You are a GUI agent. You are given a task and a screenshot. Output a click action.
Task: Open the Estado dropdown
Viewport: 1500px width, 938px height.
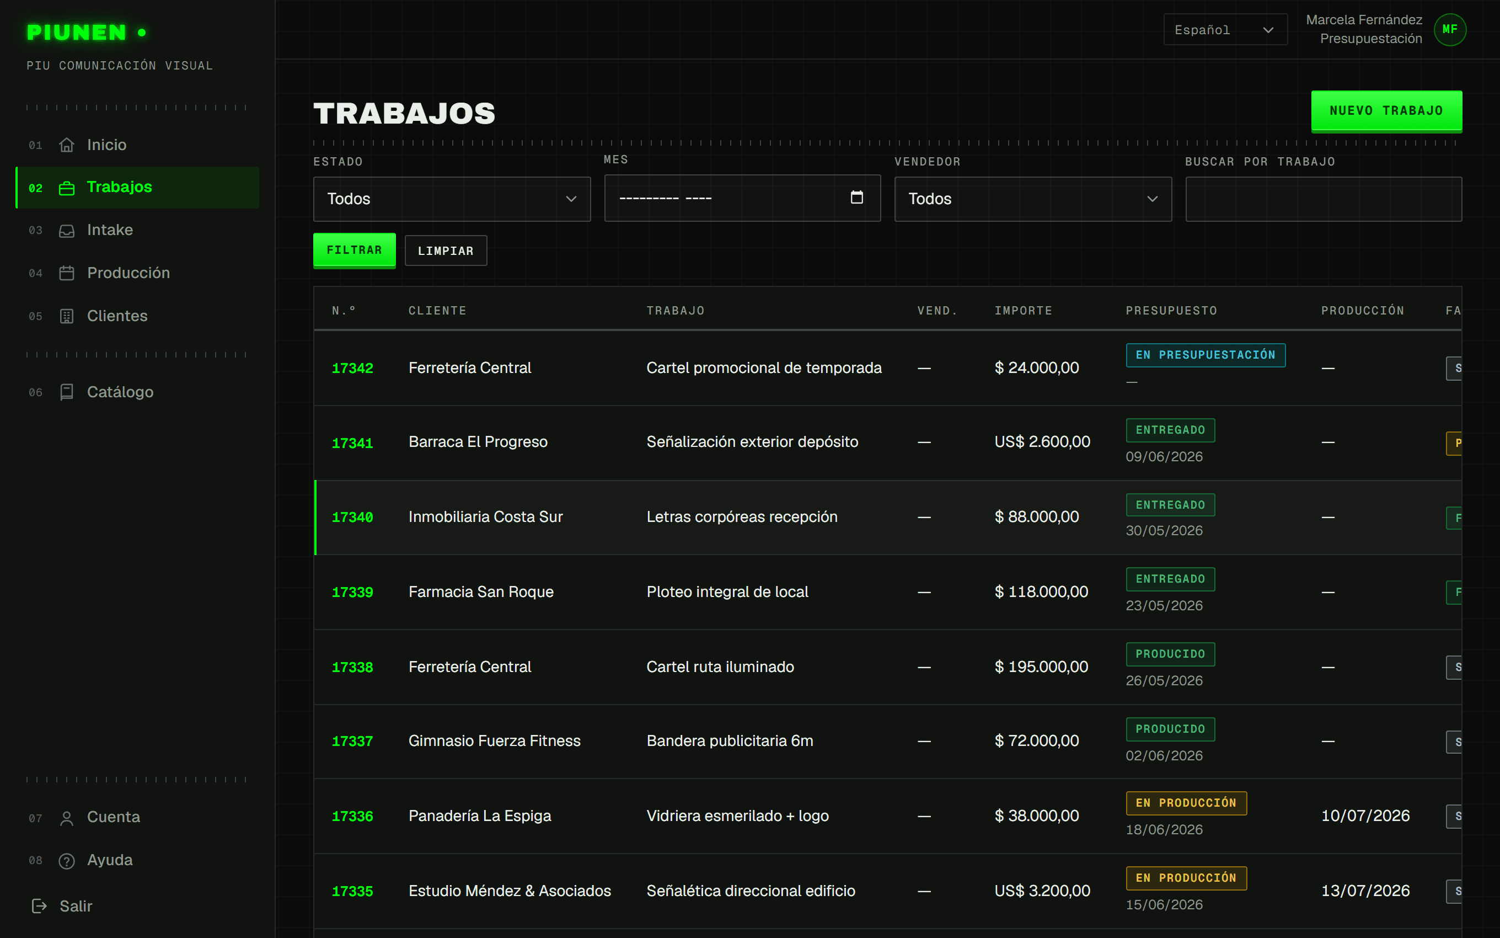pyautogui.click(x=452, y=199)
